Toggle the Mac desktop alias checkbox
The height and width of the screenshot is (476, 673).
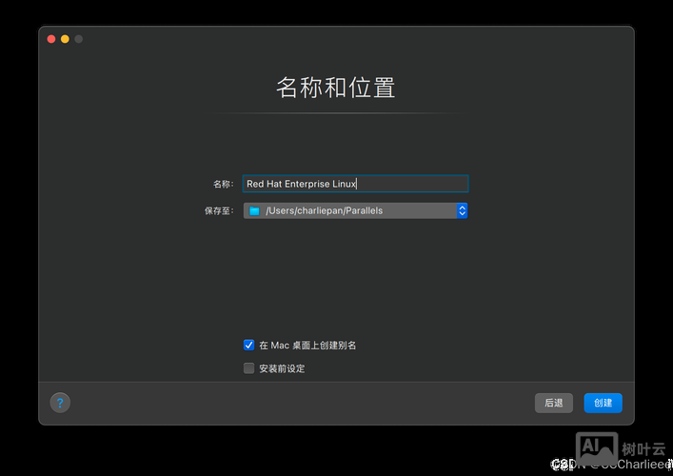[249, 345]
